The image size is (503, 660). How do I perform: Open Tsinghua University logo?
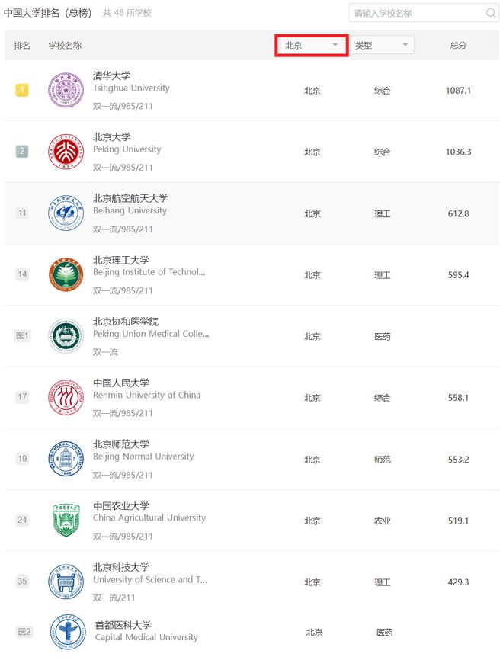coord(66,90)
